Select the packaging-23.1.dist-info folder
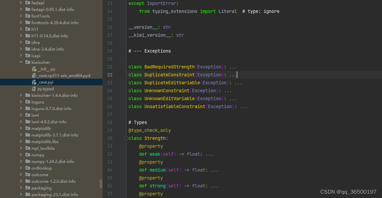 pos(55,195)
